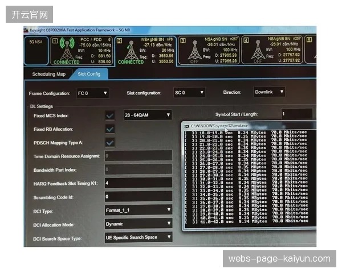Image resolution: width=342 pixels, height=273 pixels.
Task: Open the UE Specific Search Space dropdown
Action: pos(139,237)
